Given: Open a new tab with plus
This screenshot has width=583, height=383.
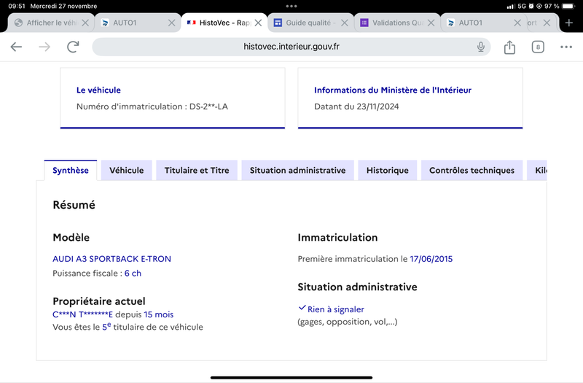Looking at the screenshot, I should click(569, 23).
